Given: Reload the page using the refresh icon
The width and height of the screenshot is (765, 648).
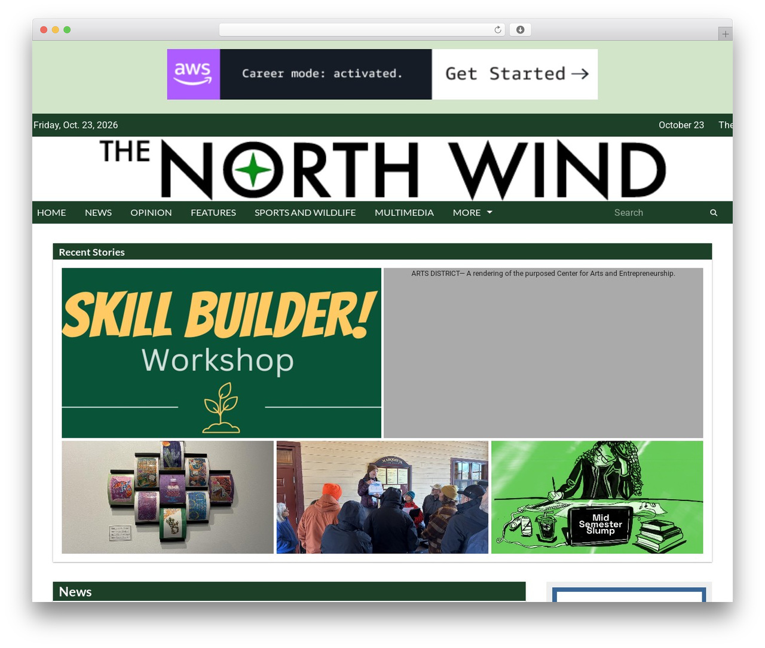Looking at the screenshot, I should click(498, 30).
